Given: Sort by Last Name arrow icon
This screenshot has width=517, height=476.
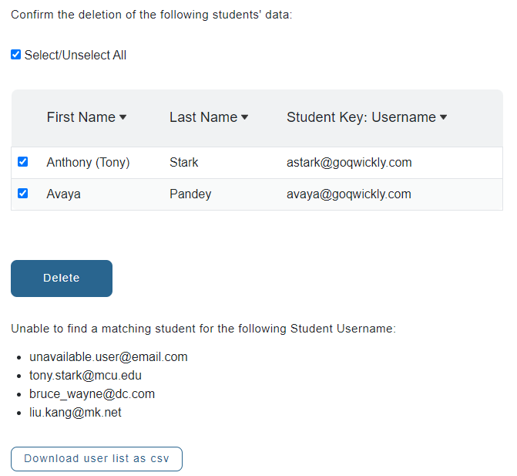Looking at the screenshot, I should click(x=245, y=117).
